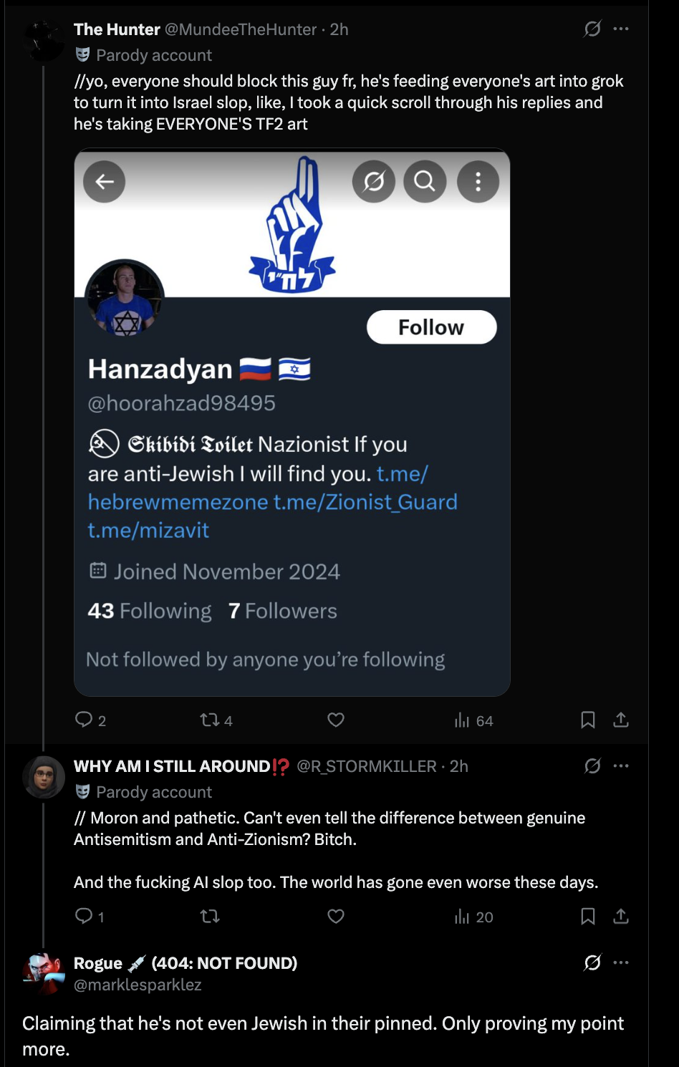The height and width of the screenshot is (1067, 679).
Task: Open Grok on Rogue's post
Action: [x=592, y=962]
